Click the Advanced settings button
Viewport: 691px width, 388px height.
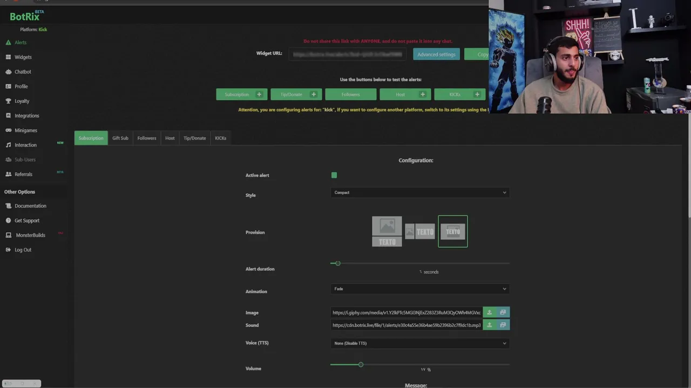pyautogui.click(x=436, y=54)
